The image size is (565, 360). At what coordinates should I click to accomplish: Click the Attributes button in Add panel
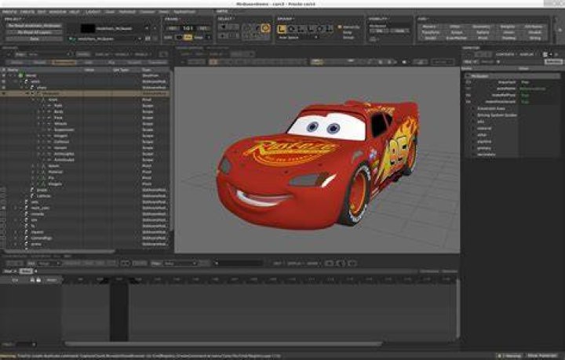tap(534, 27)
